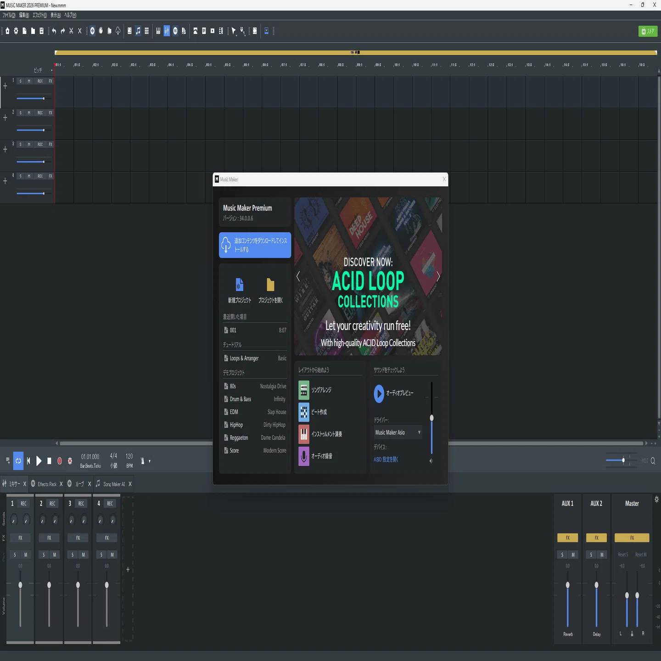Click the stop button in transport
Screen dimensions: 661x661
(50, 461)
